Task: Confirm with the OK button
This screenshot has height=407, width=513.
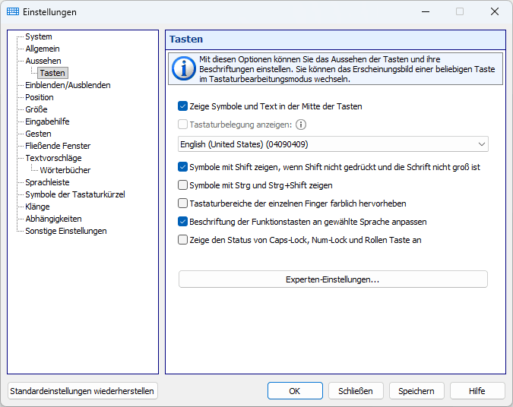Action: (295, 391)
